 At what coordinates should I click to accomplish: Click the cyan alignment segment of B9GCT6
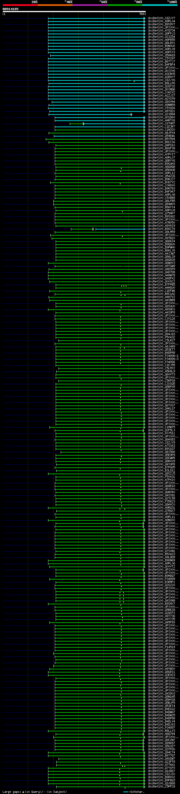pos(120,229)
